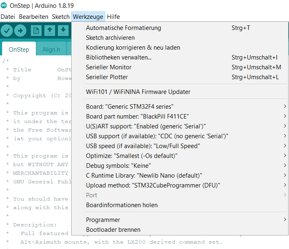
Task: Choose Kodierung korrigieren & neu laden
Action: [180, 48]
